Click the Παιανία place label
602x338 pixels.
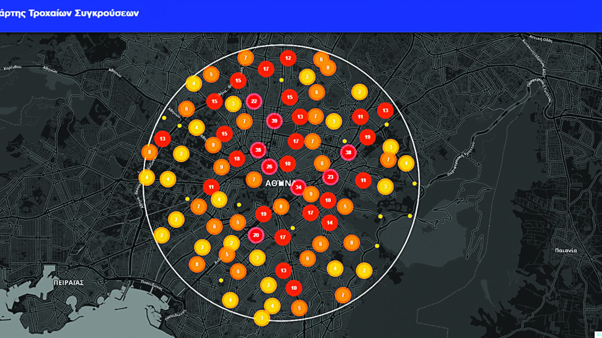[x=565, y=250]
